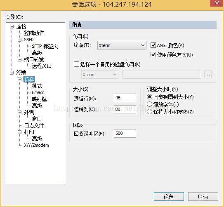
Task: Click the 回滚缓冲区(B) input field
Action: pos(125,133)
